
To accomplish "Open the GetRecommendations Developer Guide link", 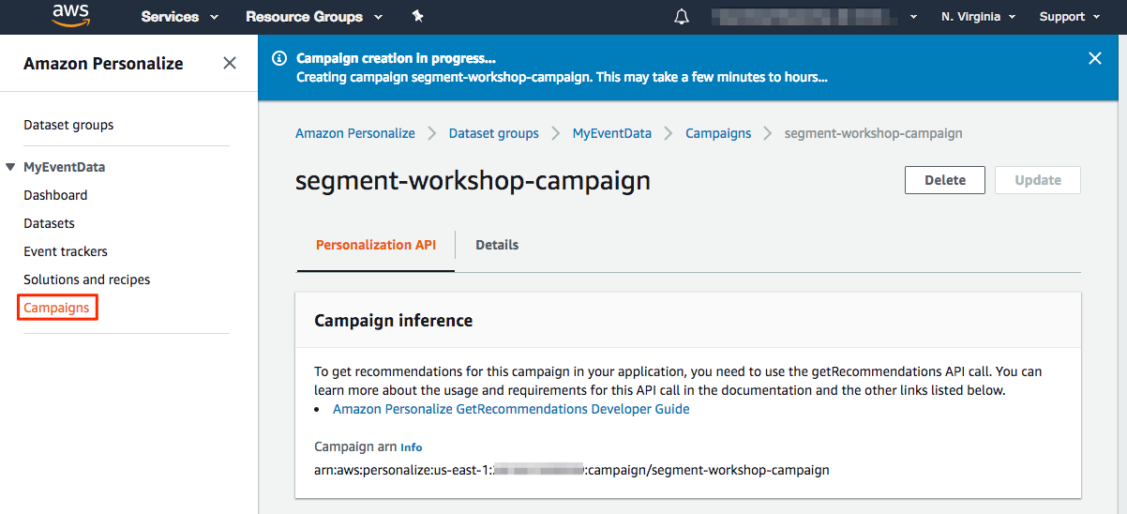I will [511, 409].
